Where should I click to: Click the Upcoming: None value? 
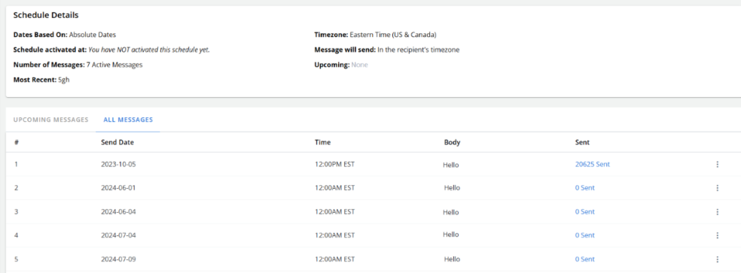[x=359, y=65]
